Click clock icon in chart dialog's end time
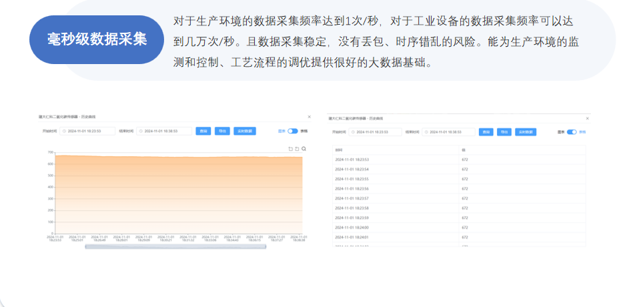This screenshot has width=639, height=307. [x=141, y=131]
